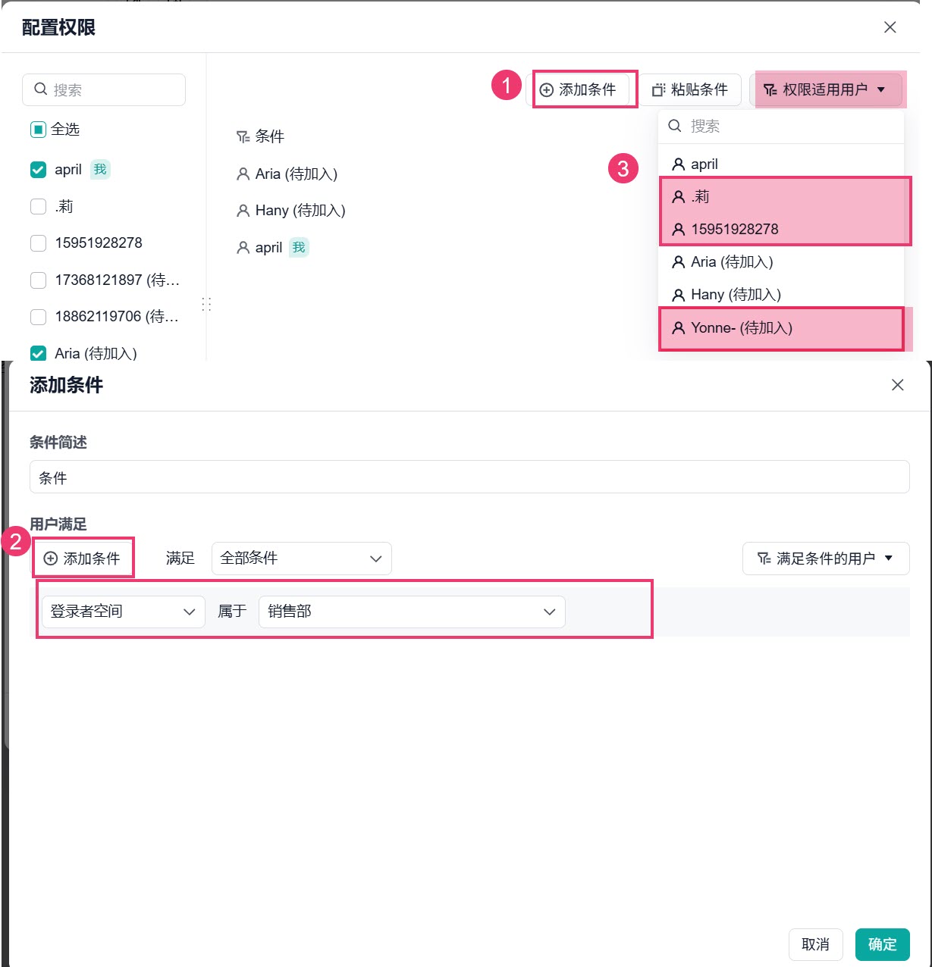Choose april in the user dropdown
This screenshot has height=967, width=932.
click(x=781, y=164)
